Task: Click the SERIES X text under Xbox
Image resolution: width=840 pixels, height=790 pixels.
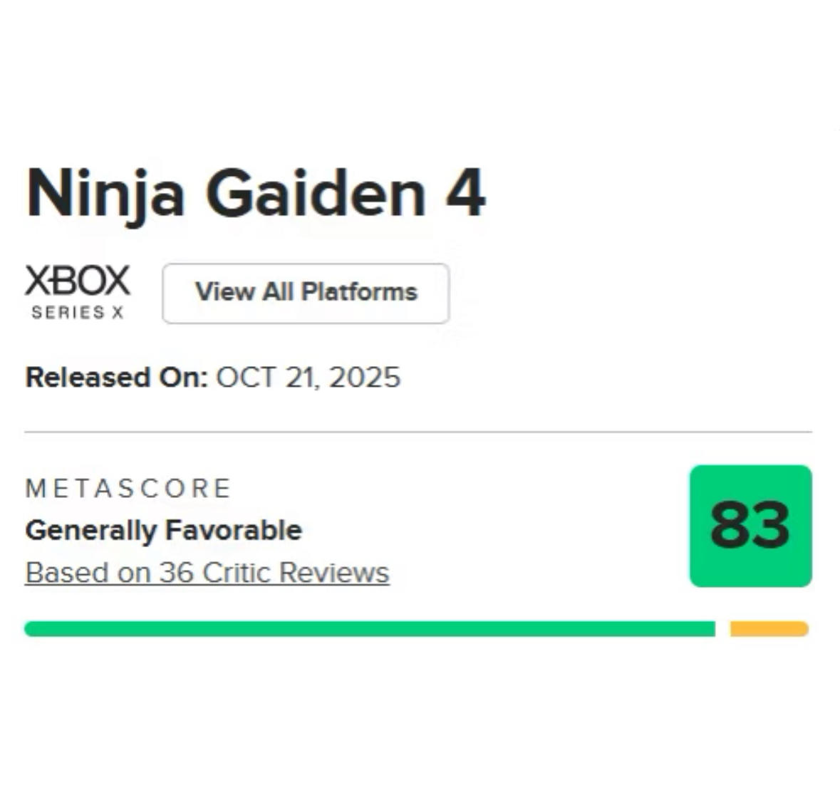Action: point(78,312)
